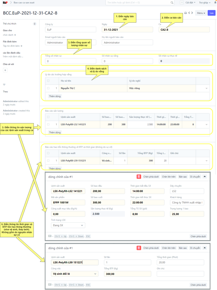Click the heart like icon in sidebar
Screen dimensions: 217x290
4,84
